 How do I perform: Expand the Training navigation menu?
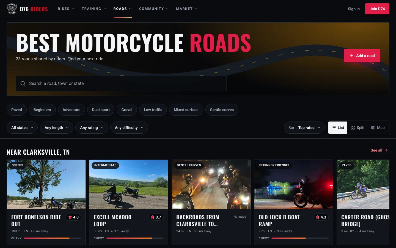(x=94, y=9)
